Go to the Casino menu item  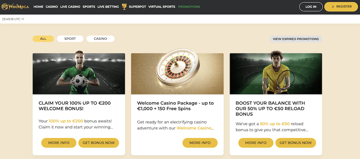pyautogui.click(x=52, y=7)
